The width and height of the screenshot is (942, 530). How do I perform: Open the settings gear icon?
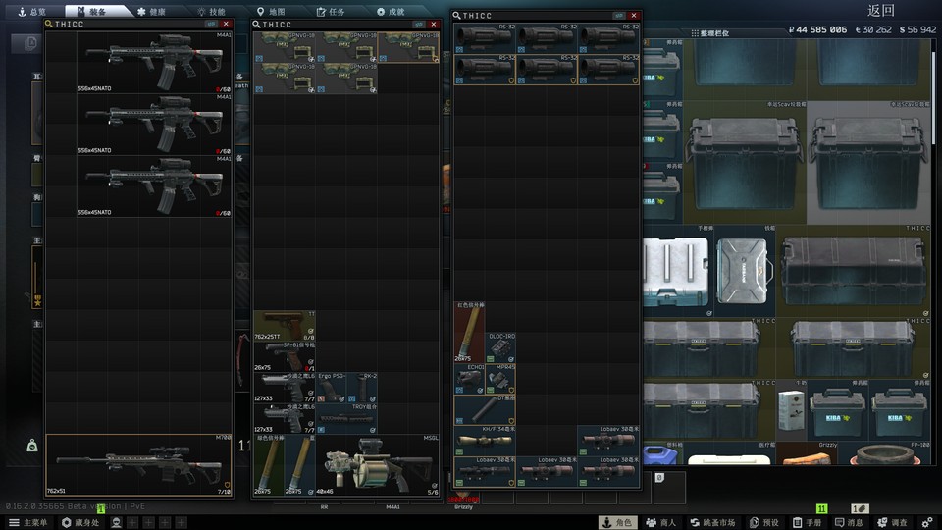[x=927, y=523]
